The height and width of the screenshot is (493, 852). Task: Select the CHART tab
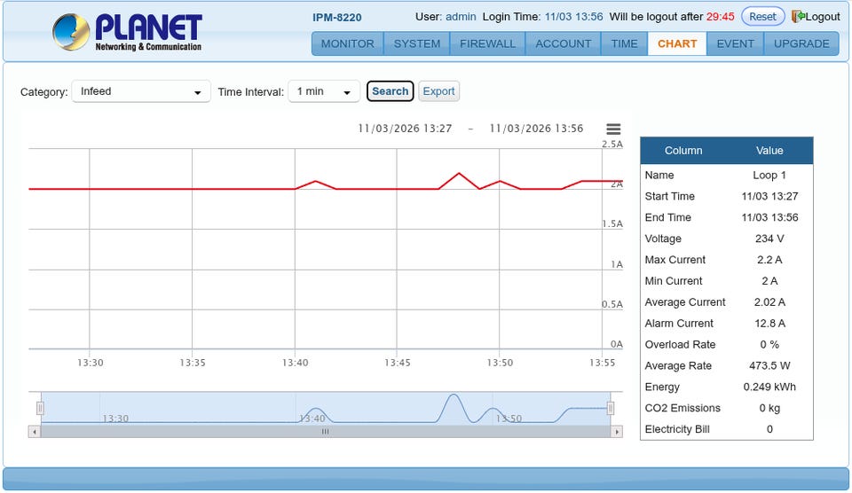pos(677,44)
